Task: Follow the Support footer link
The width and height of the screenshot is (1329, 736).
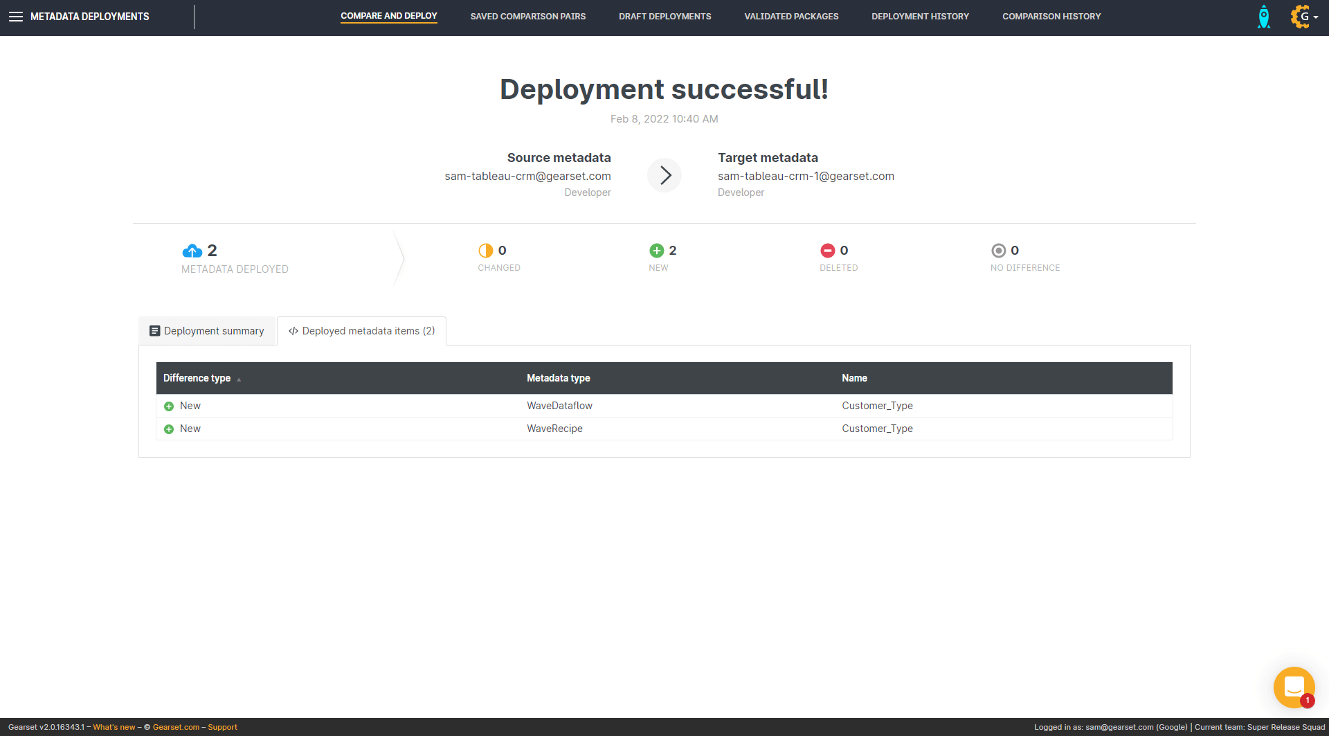Action: (x=222, y=727)
